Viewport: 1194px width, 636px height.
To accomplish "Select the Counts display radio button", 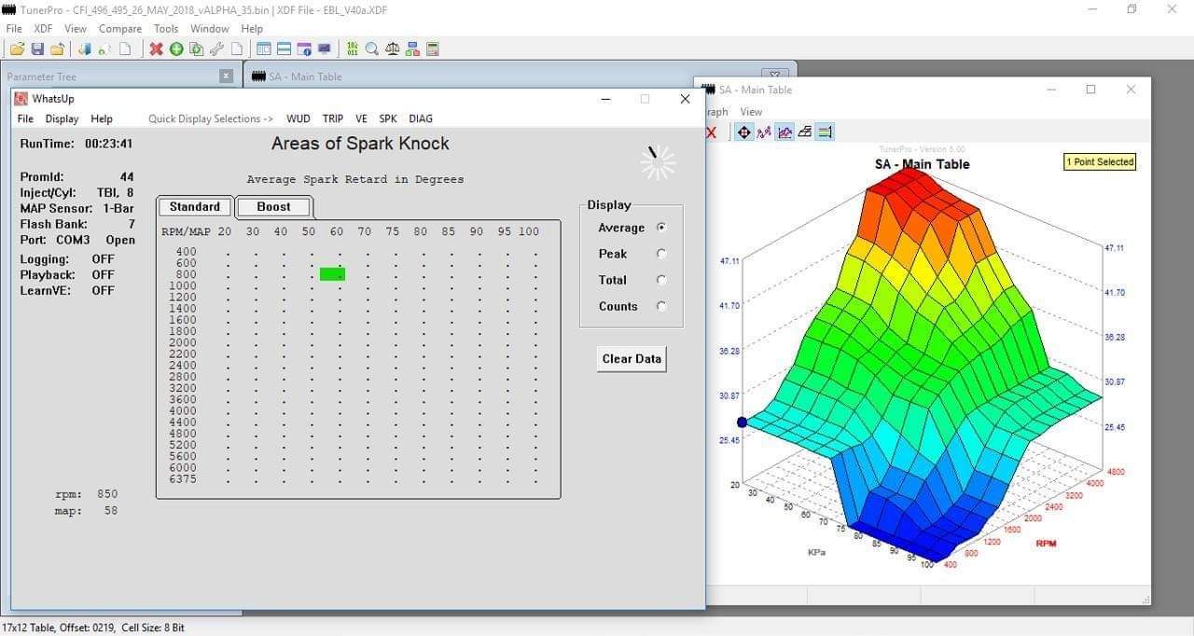I will [x=661, y=306].
